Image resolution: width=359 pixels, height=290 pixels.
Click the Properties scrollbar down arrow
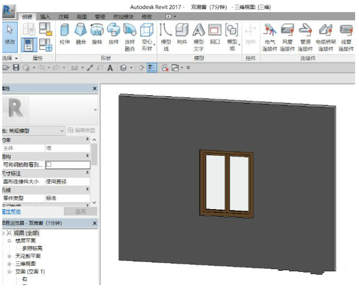(94, 203)
